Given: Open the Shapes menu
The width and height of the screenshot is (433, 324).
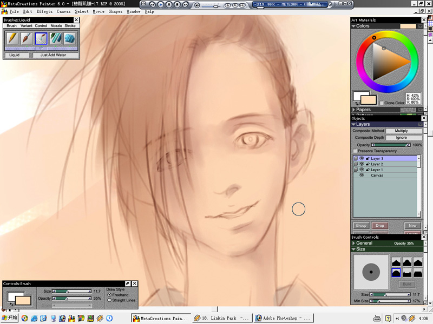Looking at the screenshot, I should point(115,11).
